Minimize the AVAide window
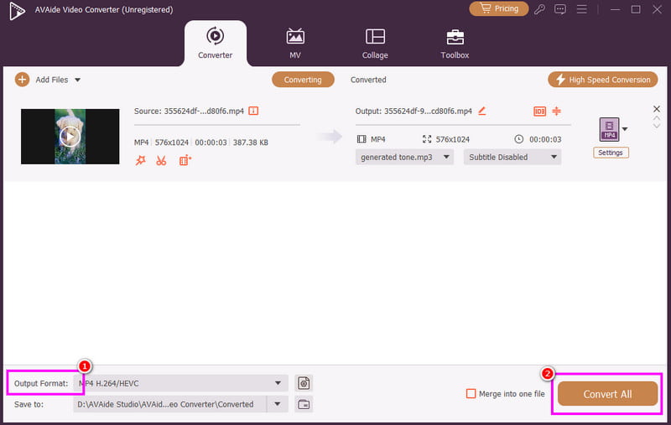 tap(615, 9)
